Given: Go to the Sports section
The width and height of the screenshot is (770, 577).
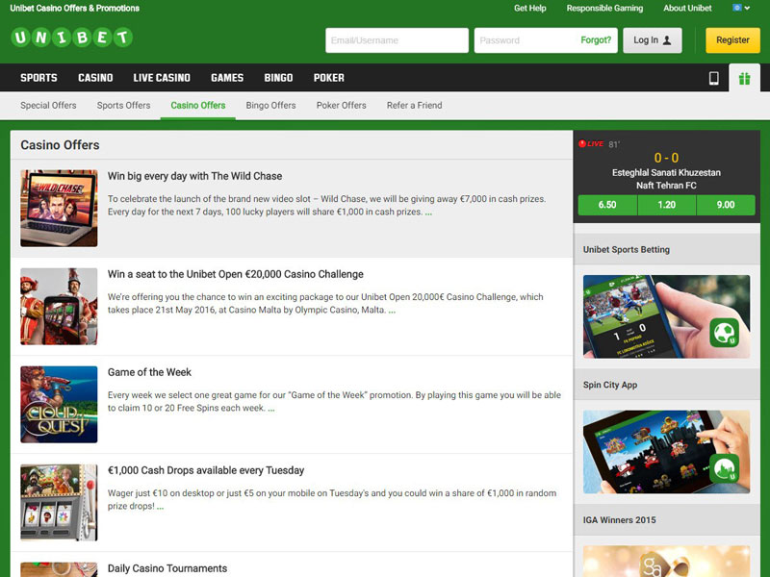Looking at the screenshot, I should click(38, 78).
